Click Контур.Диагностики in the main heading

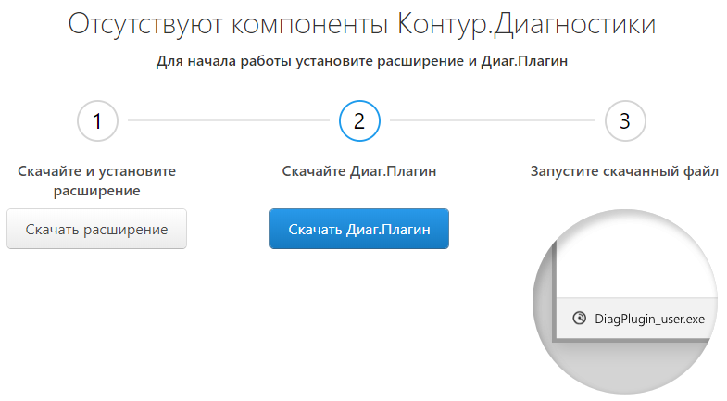527,25
